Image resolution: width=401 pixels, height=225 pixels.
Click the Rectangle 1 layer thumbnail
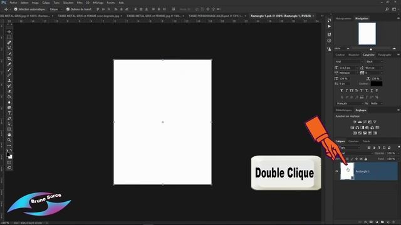tap(347, 171)
